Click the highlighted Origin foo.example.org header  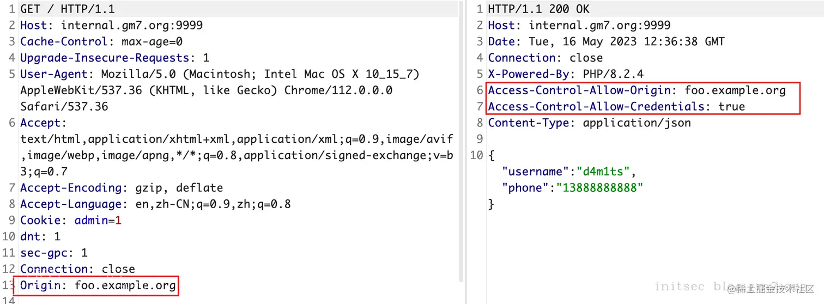tap(98, 285)
